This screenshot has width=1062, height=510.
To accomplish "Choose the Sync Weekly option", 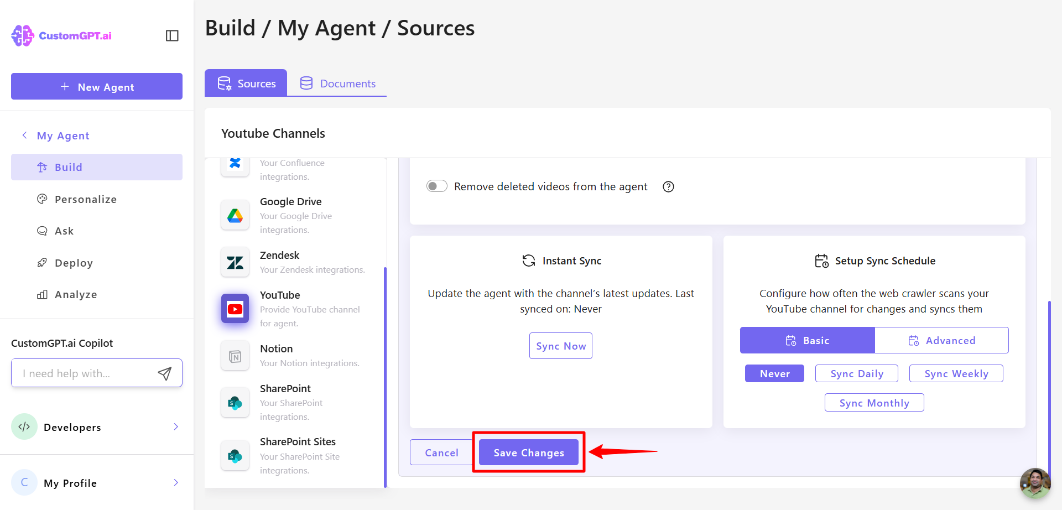I will pos(956,373).
